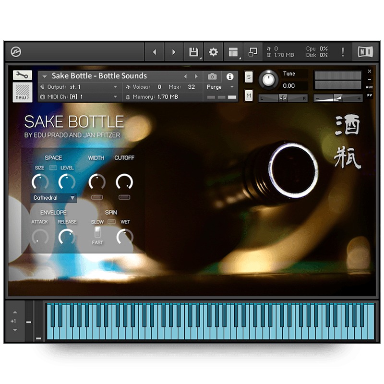Click the Space Level knob
The image size is (384, 384).
click(67, 182)
